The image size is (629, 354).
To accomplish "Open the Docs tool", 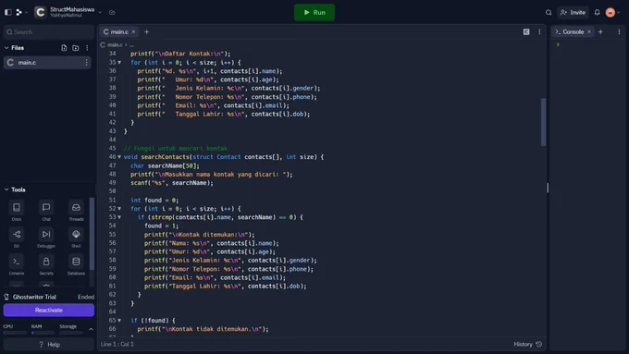I will coord(17,211).
